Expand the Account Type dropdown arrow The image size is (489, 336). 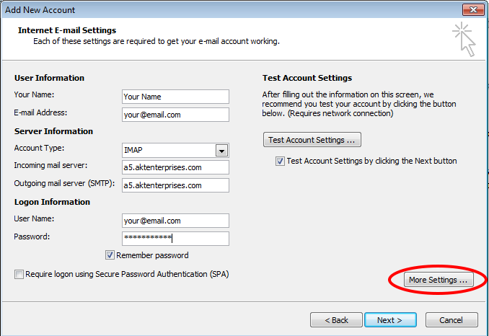[x=222, y=151]
